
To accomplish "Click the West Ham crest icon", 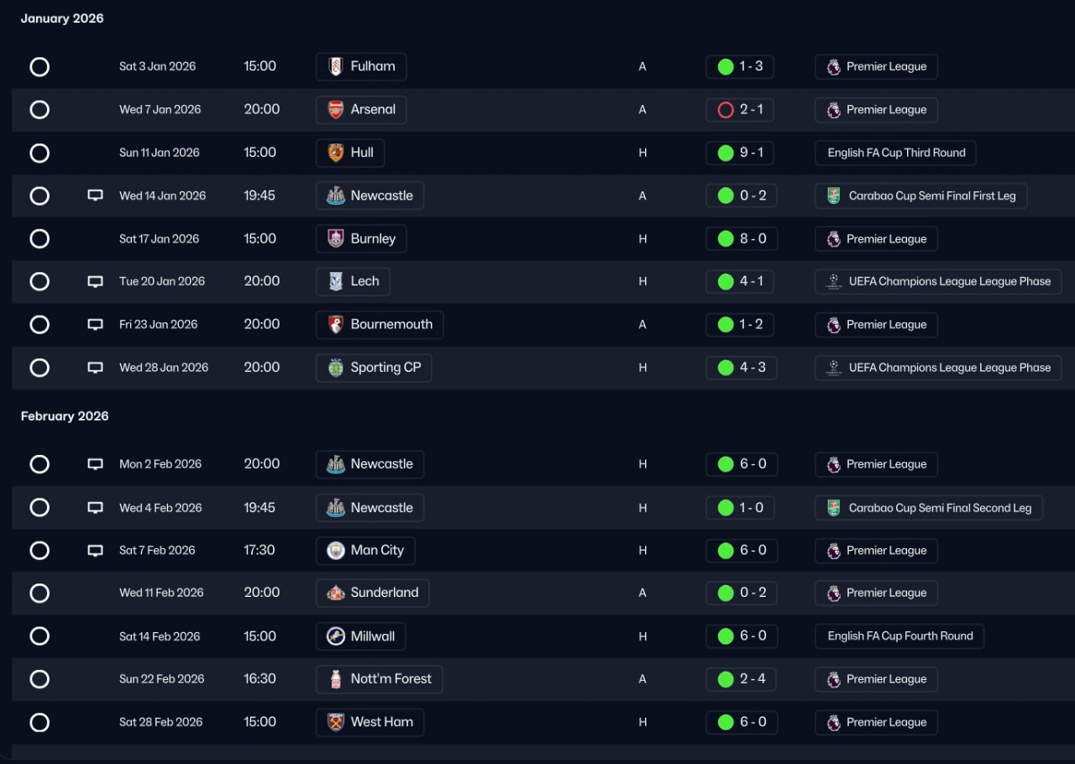I will 335,722.
